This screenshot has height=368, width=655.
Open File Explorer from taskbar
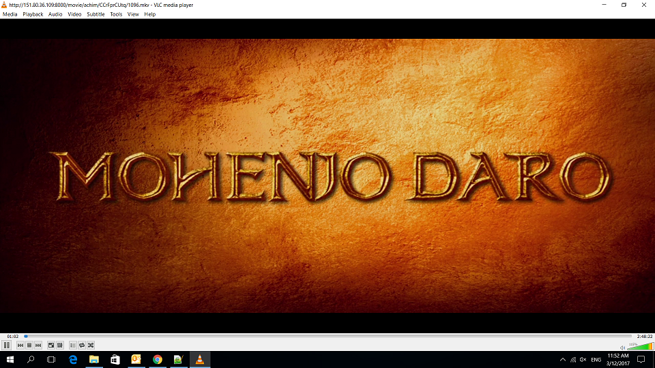point(94,359)
